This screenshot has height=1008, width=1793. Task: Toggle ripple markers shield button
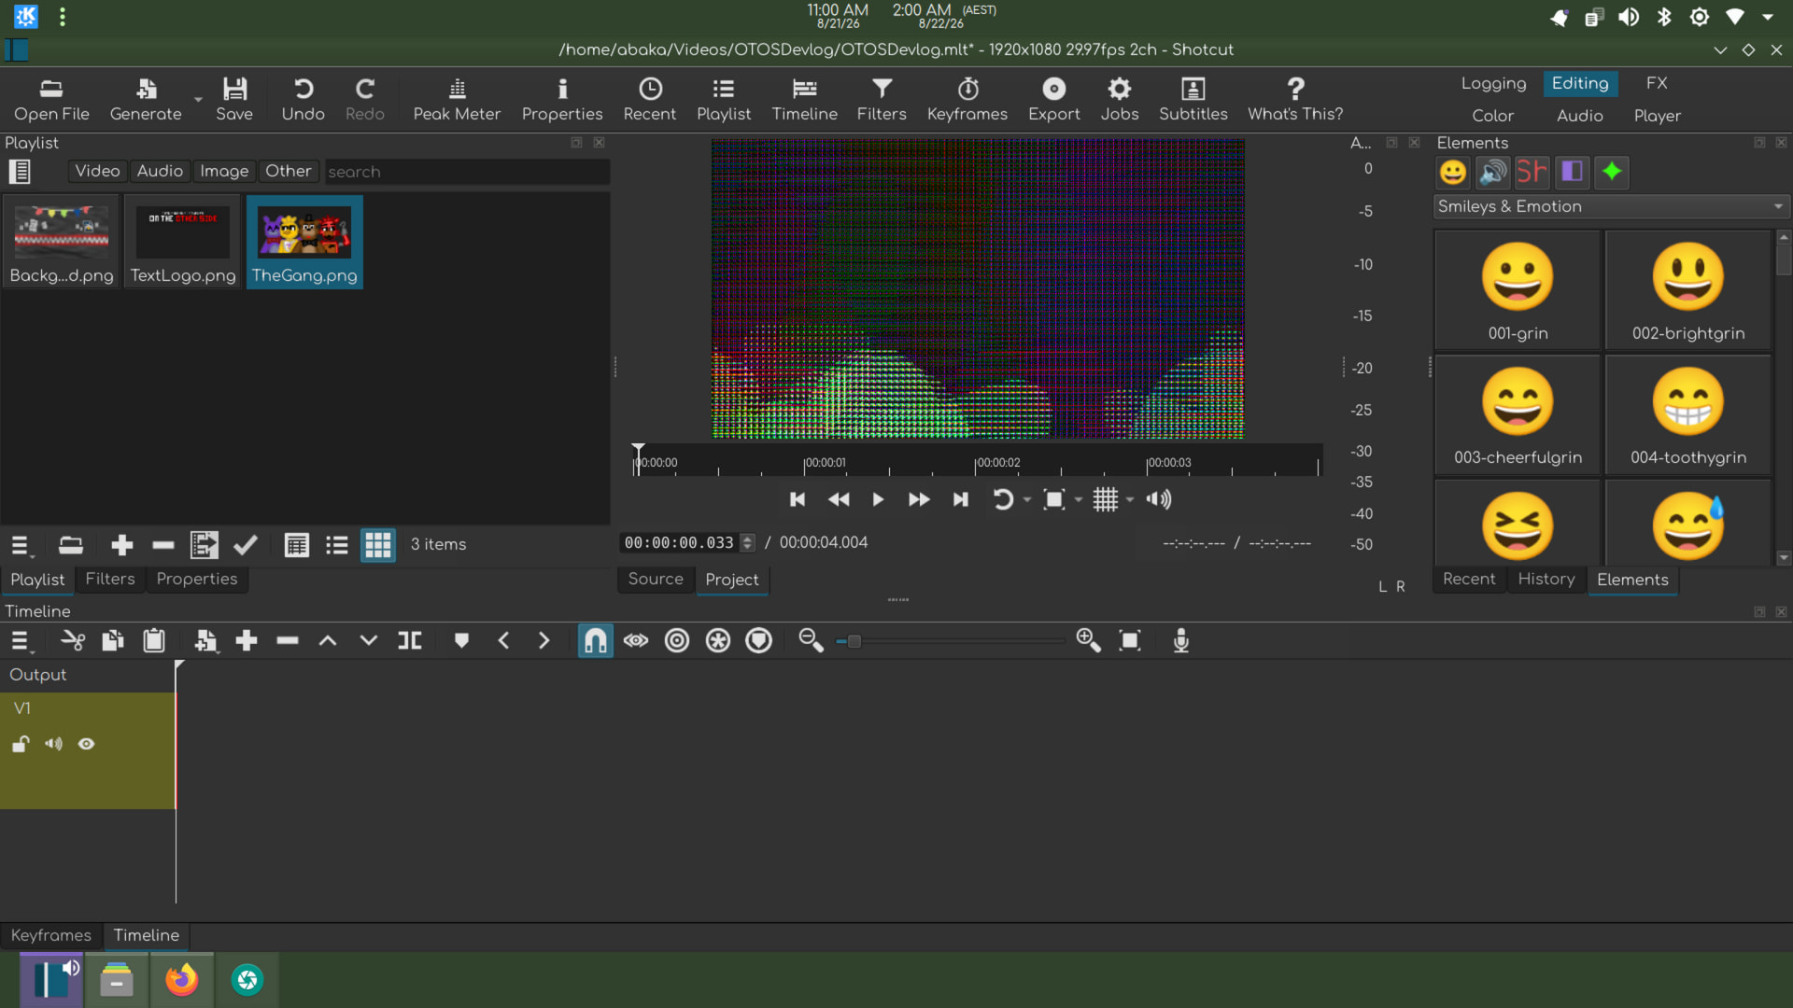tap(759, 640)
